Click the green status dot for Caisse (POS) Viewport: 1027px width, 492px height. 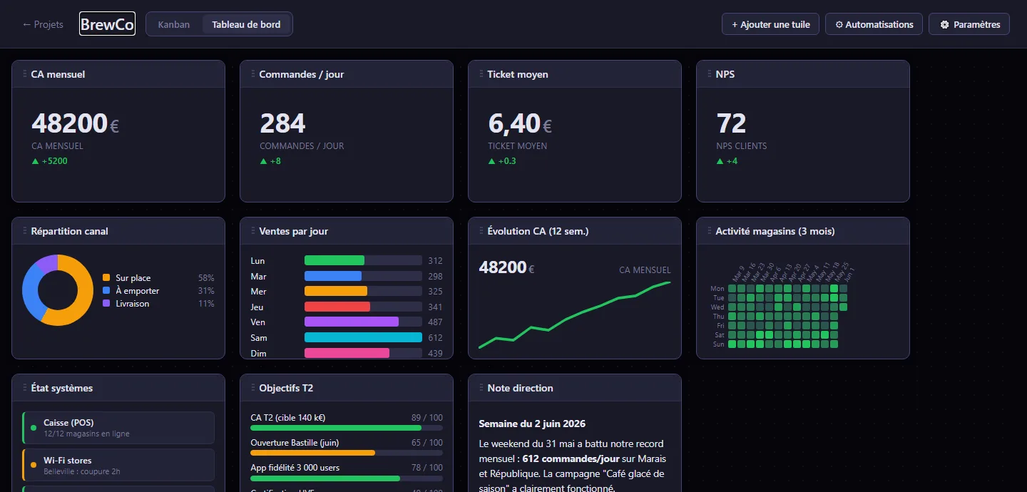click(34, 428)
